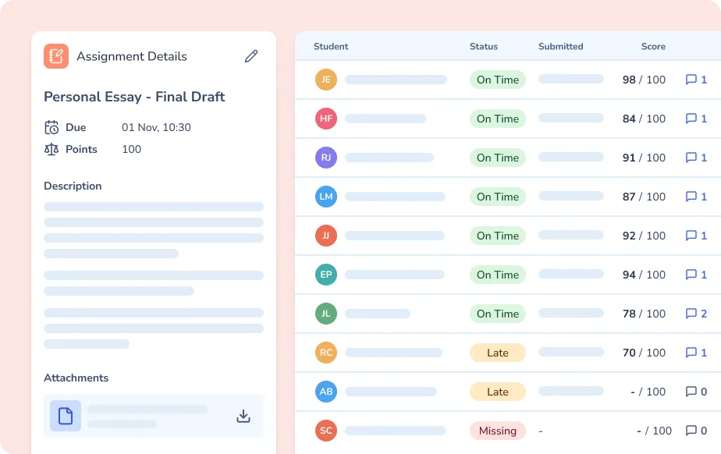The height and width of the screenshot is (454, 721).
Task: Open the assignment title Personal Essay - Final Draft
Action: pyautogui.click(x=134, y=97)
